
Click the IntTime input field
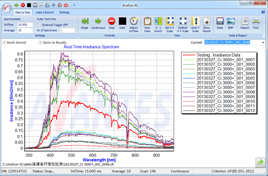(25, 25)
